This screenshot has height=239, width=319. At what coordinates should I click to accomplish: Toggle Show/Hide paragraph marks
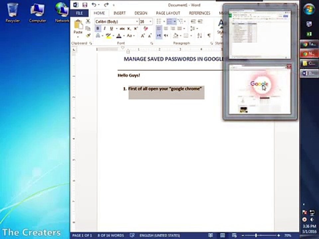click(209, 36)
